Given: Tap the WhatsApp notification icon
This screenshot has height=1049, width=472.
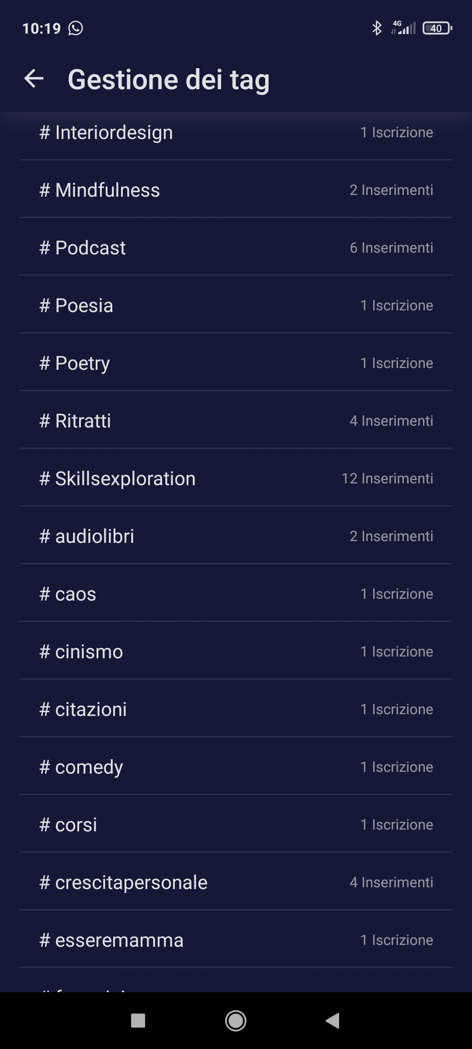Looking at the screenshot, I should pos(76,28).
